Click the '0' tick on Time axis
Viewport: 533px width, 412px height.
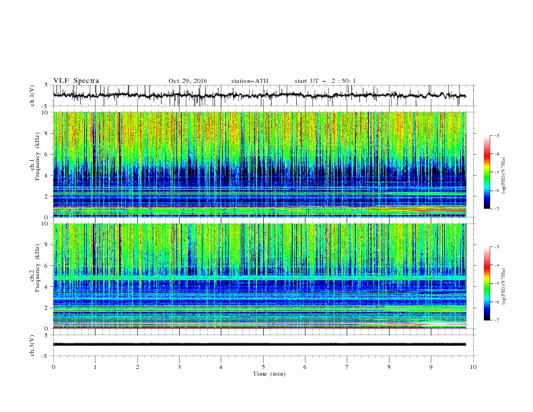pyautogui.click(x=53, y=367)
